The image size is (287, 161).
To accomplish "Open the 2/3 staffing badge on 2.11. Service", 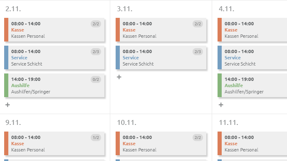I will [x=96, y=51].
